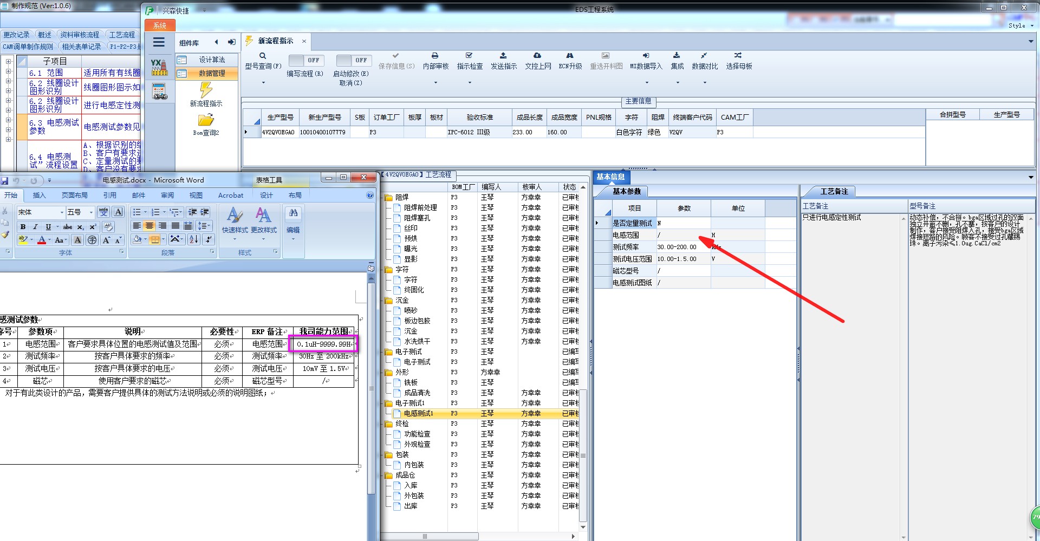Click the YX factory icon in sidebar
The height and width of the screenshot is (541, 1040).
(x=159, y=67)
